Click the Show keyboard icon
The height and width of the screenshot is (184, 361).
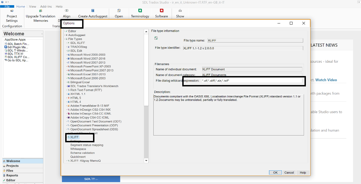point(180,11)
